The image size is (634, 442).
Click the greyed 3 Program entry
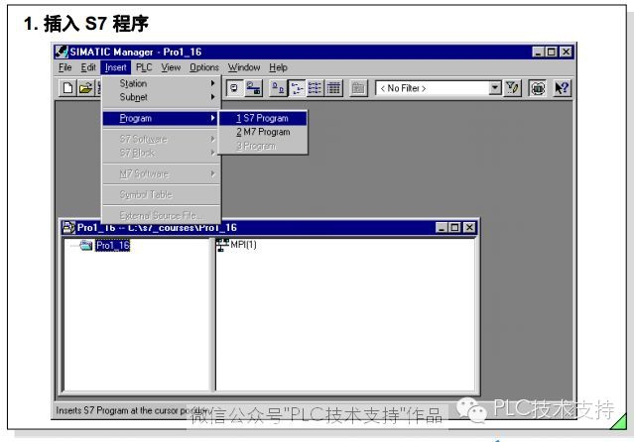pyautogui.click(x=263, y=146)
